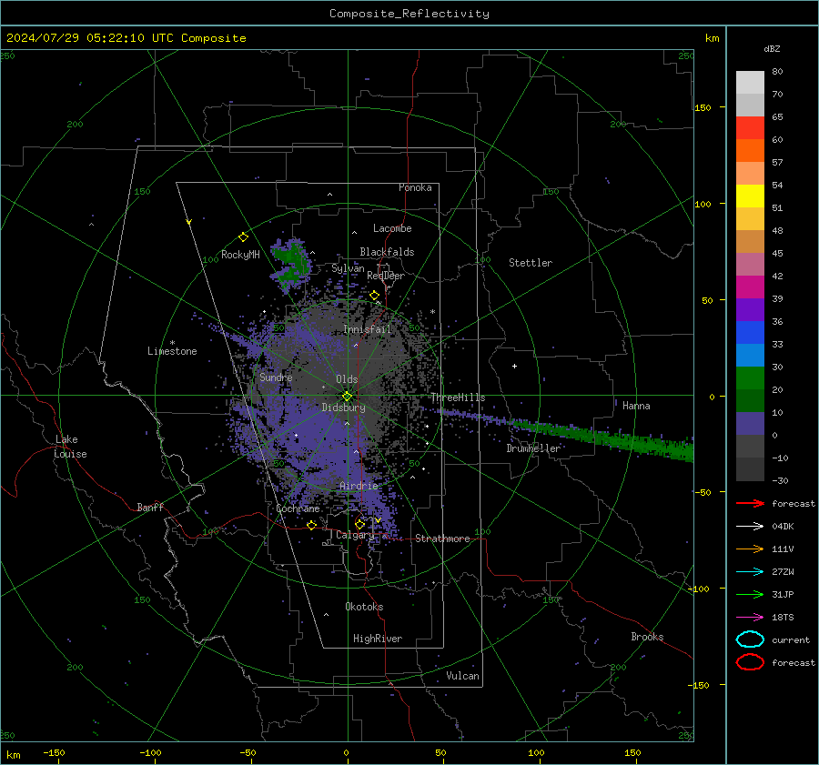Click the Airdrie town label
This screenshot has height=765, width=819.
coord(359,486)
